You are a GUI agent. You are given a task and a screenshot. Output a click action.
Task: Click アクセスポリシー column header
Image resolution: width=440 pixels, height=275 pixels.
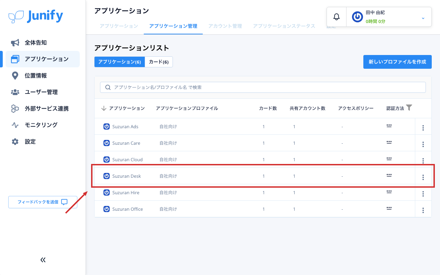tap(356, 108)
